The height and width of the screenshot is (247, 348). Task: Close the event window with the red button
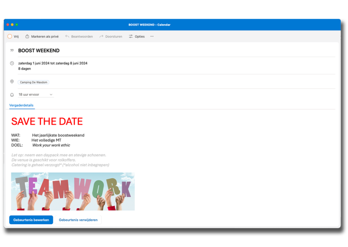click(8, 25)
